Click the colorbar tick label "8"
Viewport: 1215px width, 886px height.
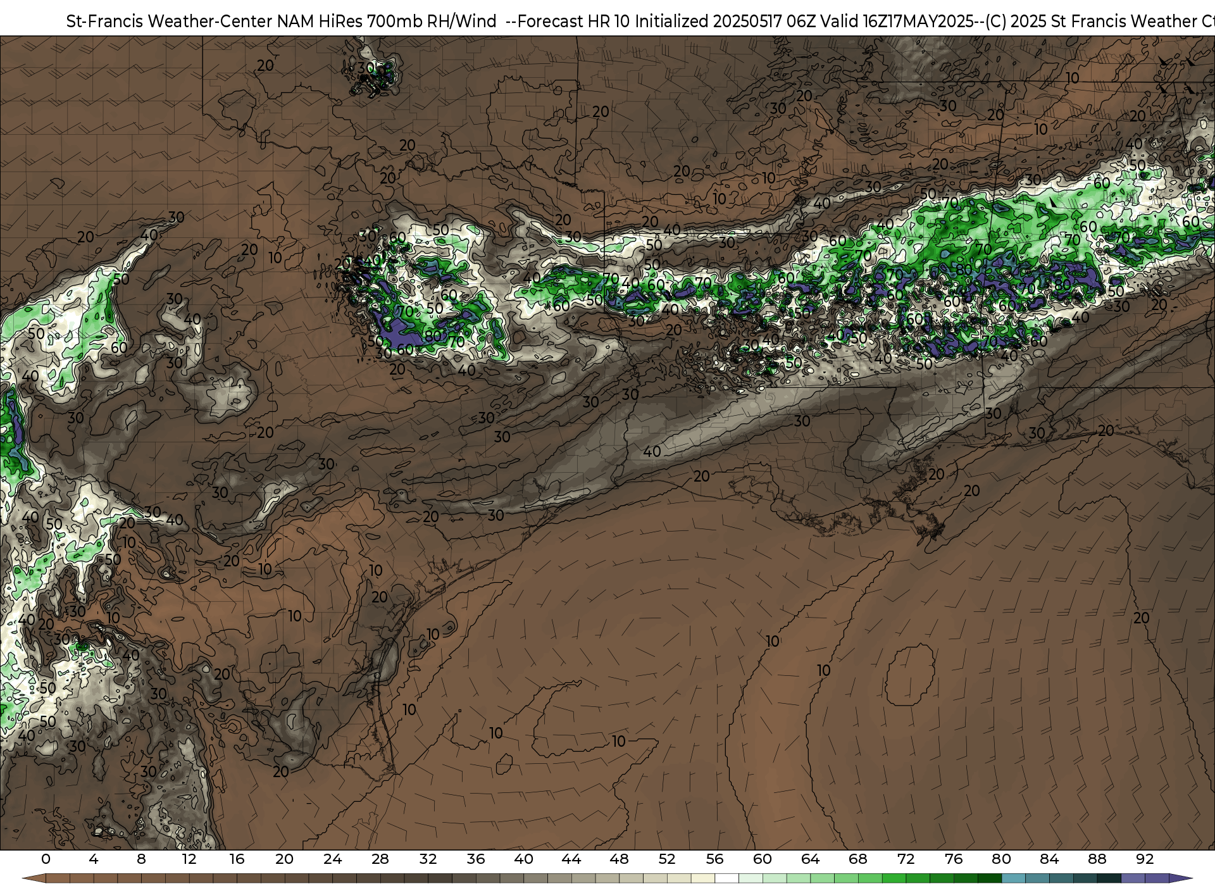[141, 859]
